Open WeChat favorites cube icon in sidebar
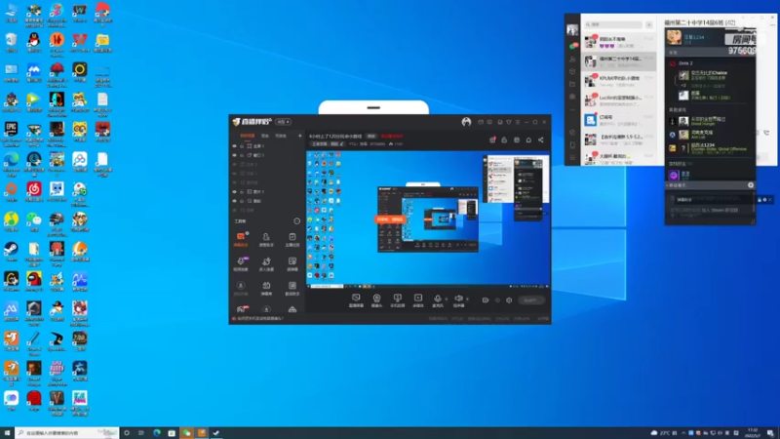The height and width of the screenshot is (439, 780). pyautogui.click(x=572, y=71)
